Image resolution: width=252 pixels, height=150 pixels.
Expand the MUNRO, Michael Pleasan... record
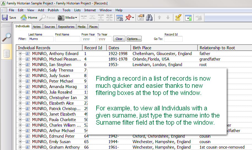tap(20, 59)
